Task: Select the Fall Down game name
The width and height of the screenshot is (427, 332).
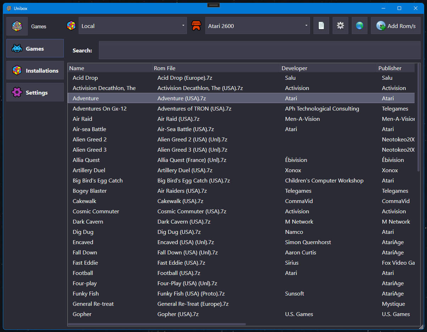Action: click(85, 252)
